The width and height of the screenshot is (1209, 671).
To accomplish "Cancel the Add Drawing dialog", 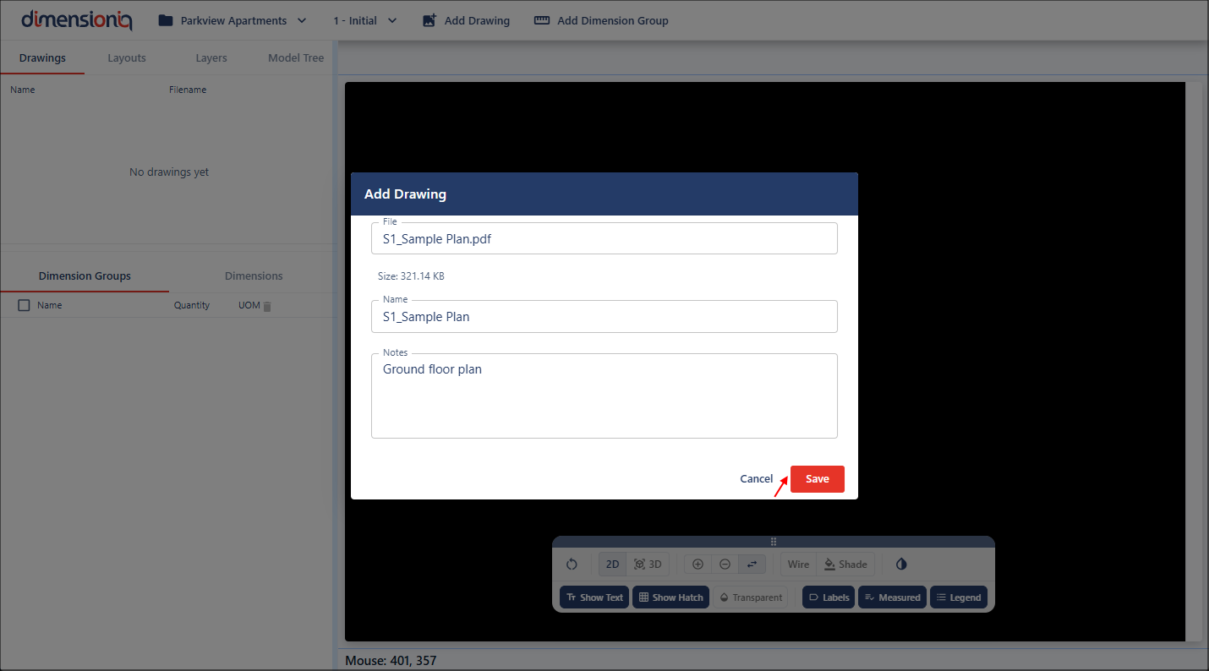I will 756,479.
